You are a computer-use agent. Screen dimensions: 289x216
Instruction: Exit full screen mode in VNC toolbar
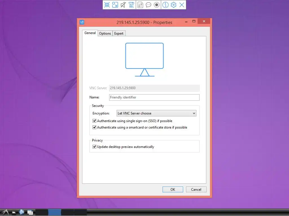pos(107,5)
